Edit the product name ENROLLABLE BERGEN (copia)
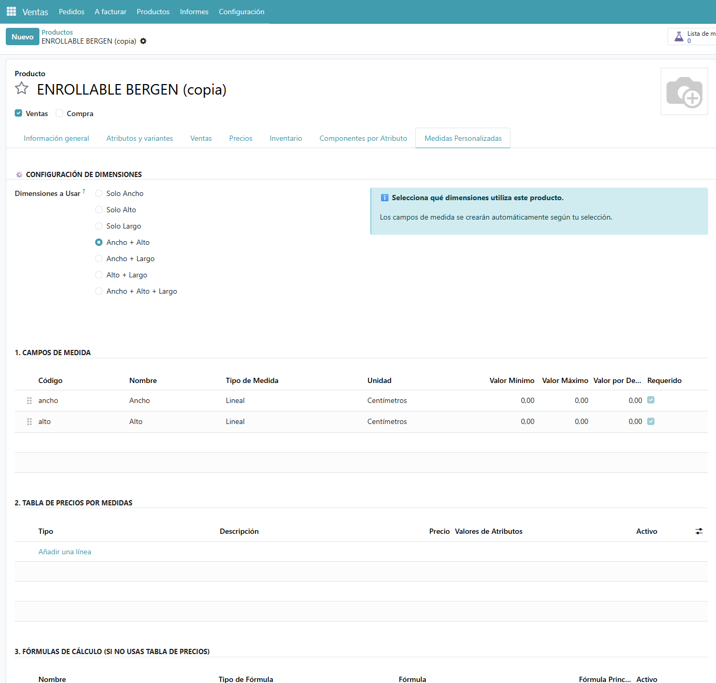 131,89
